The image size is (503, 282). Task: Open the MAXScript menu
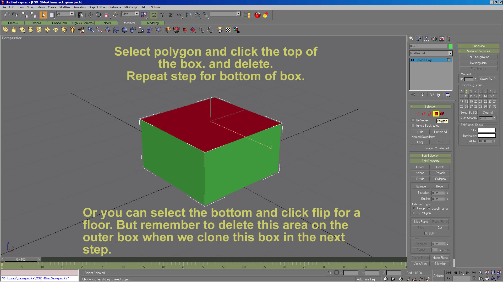pos(131,7)
